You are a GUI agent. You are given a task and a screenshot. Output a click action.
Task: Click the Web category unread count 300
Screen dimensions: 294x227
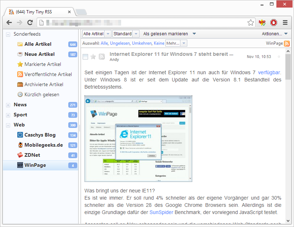pyautogui.click(x=73, y=125)
